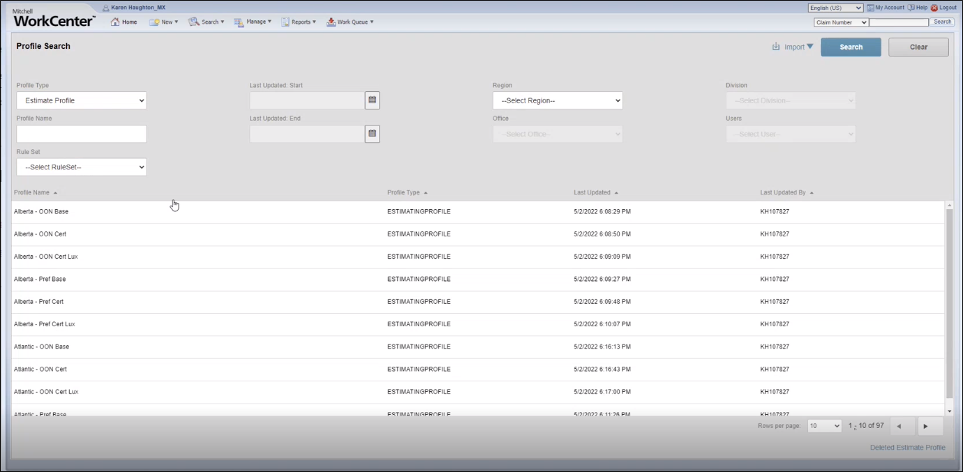This screenshot has height=472, width=963.
Task: Change rows per page dropdown
Action: 825,426
